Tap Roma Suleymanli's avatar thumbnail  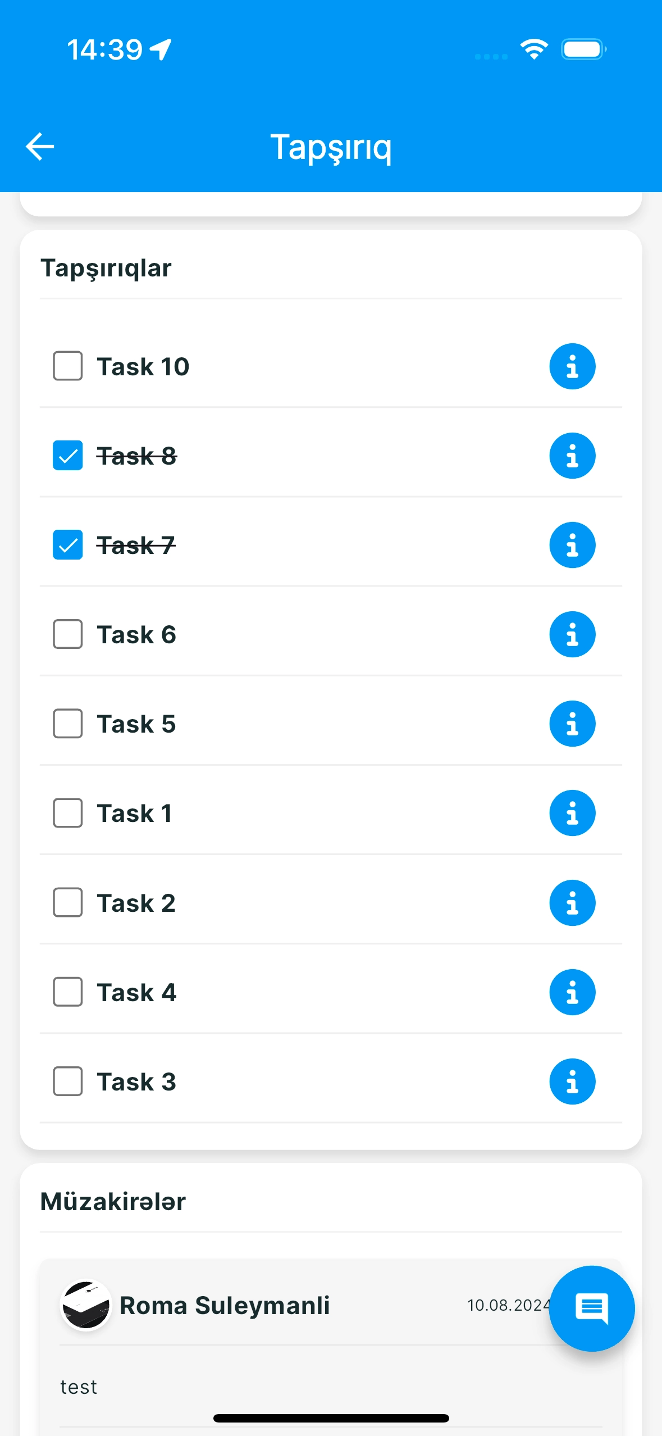tap(85, 1306)
